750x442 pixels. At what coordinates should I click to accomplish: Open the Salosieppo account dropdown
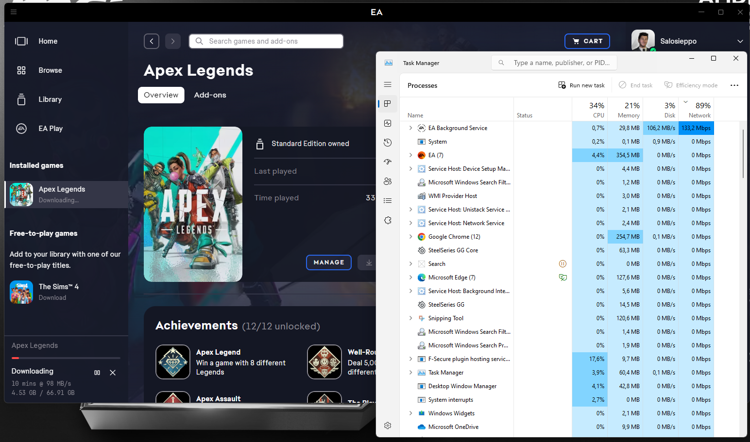(740, 41)
